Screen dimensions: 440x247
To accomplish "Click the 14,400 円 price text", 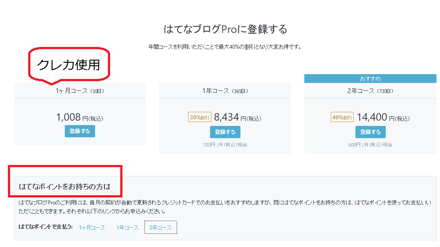I will pos(383,117).
